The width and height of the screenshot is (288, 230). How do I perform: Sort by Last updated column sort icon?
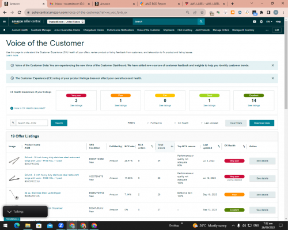219,146
